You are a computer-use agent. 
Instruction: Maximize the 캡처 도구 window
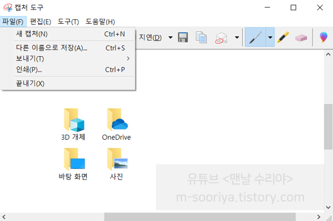[x=293, y=7]
